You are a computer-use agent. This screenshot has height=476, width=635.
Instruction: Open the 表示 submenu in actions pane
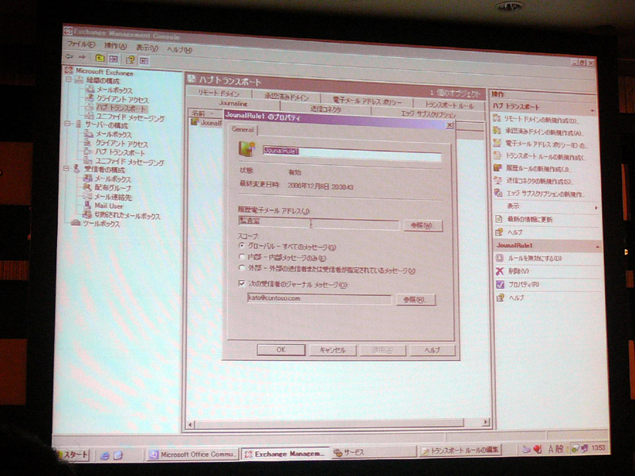[x=547, y=207]
